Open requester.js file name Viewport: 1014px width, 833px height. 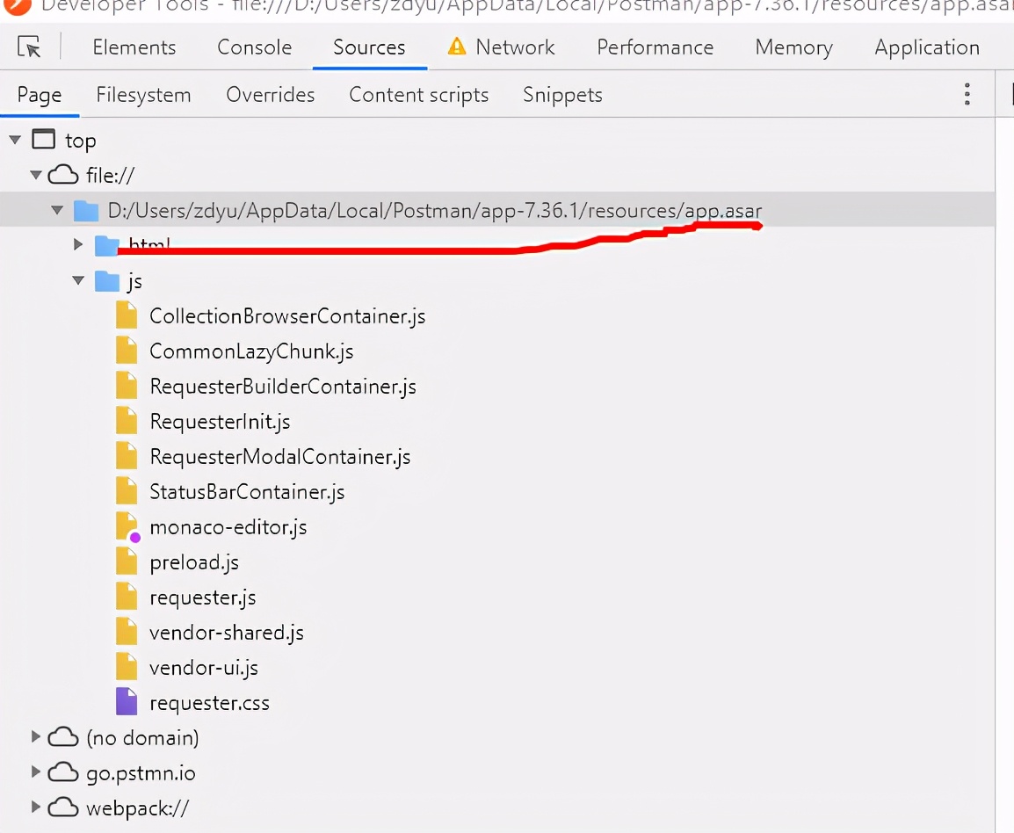click(x=202, y=598)
